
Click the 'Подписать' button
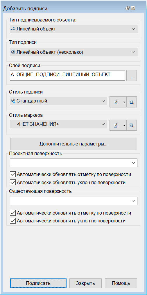(x=38, y=283)
